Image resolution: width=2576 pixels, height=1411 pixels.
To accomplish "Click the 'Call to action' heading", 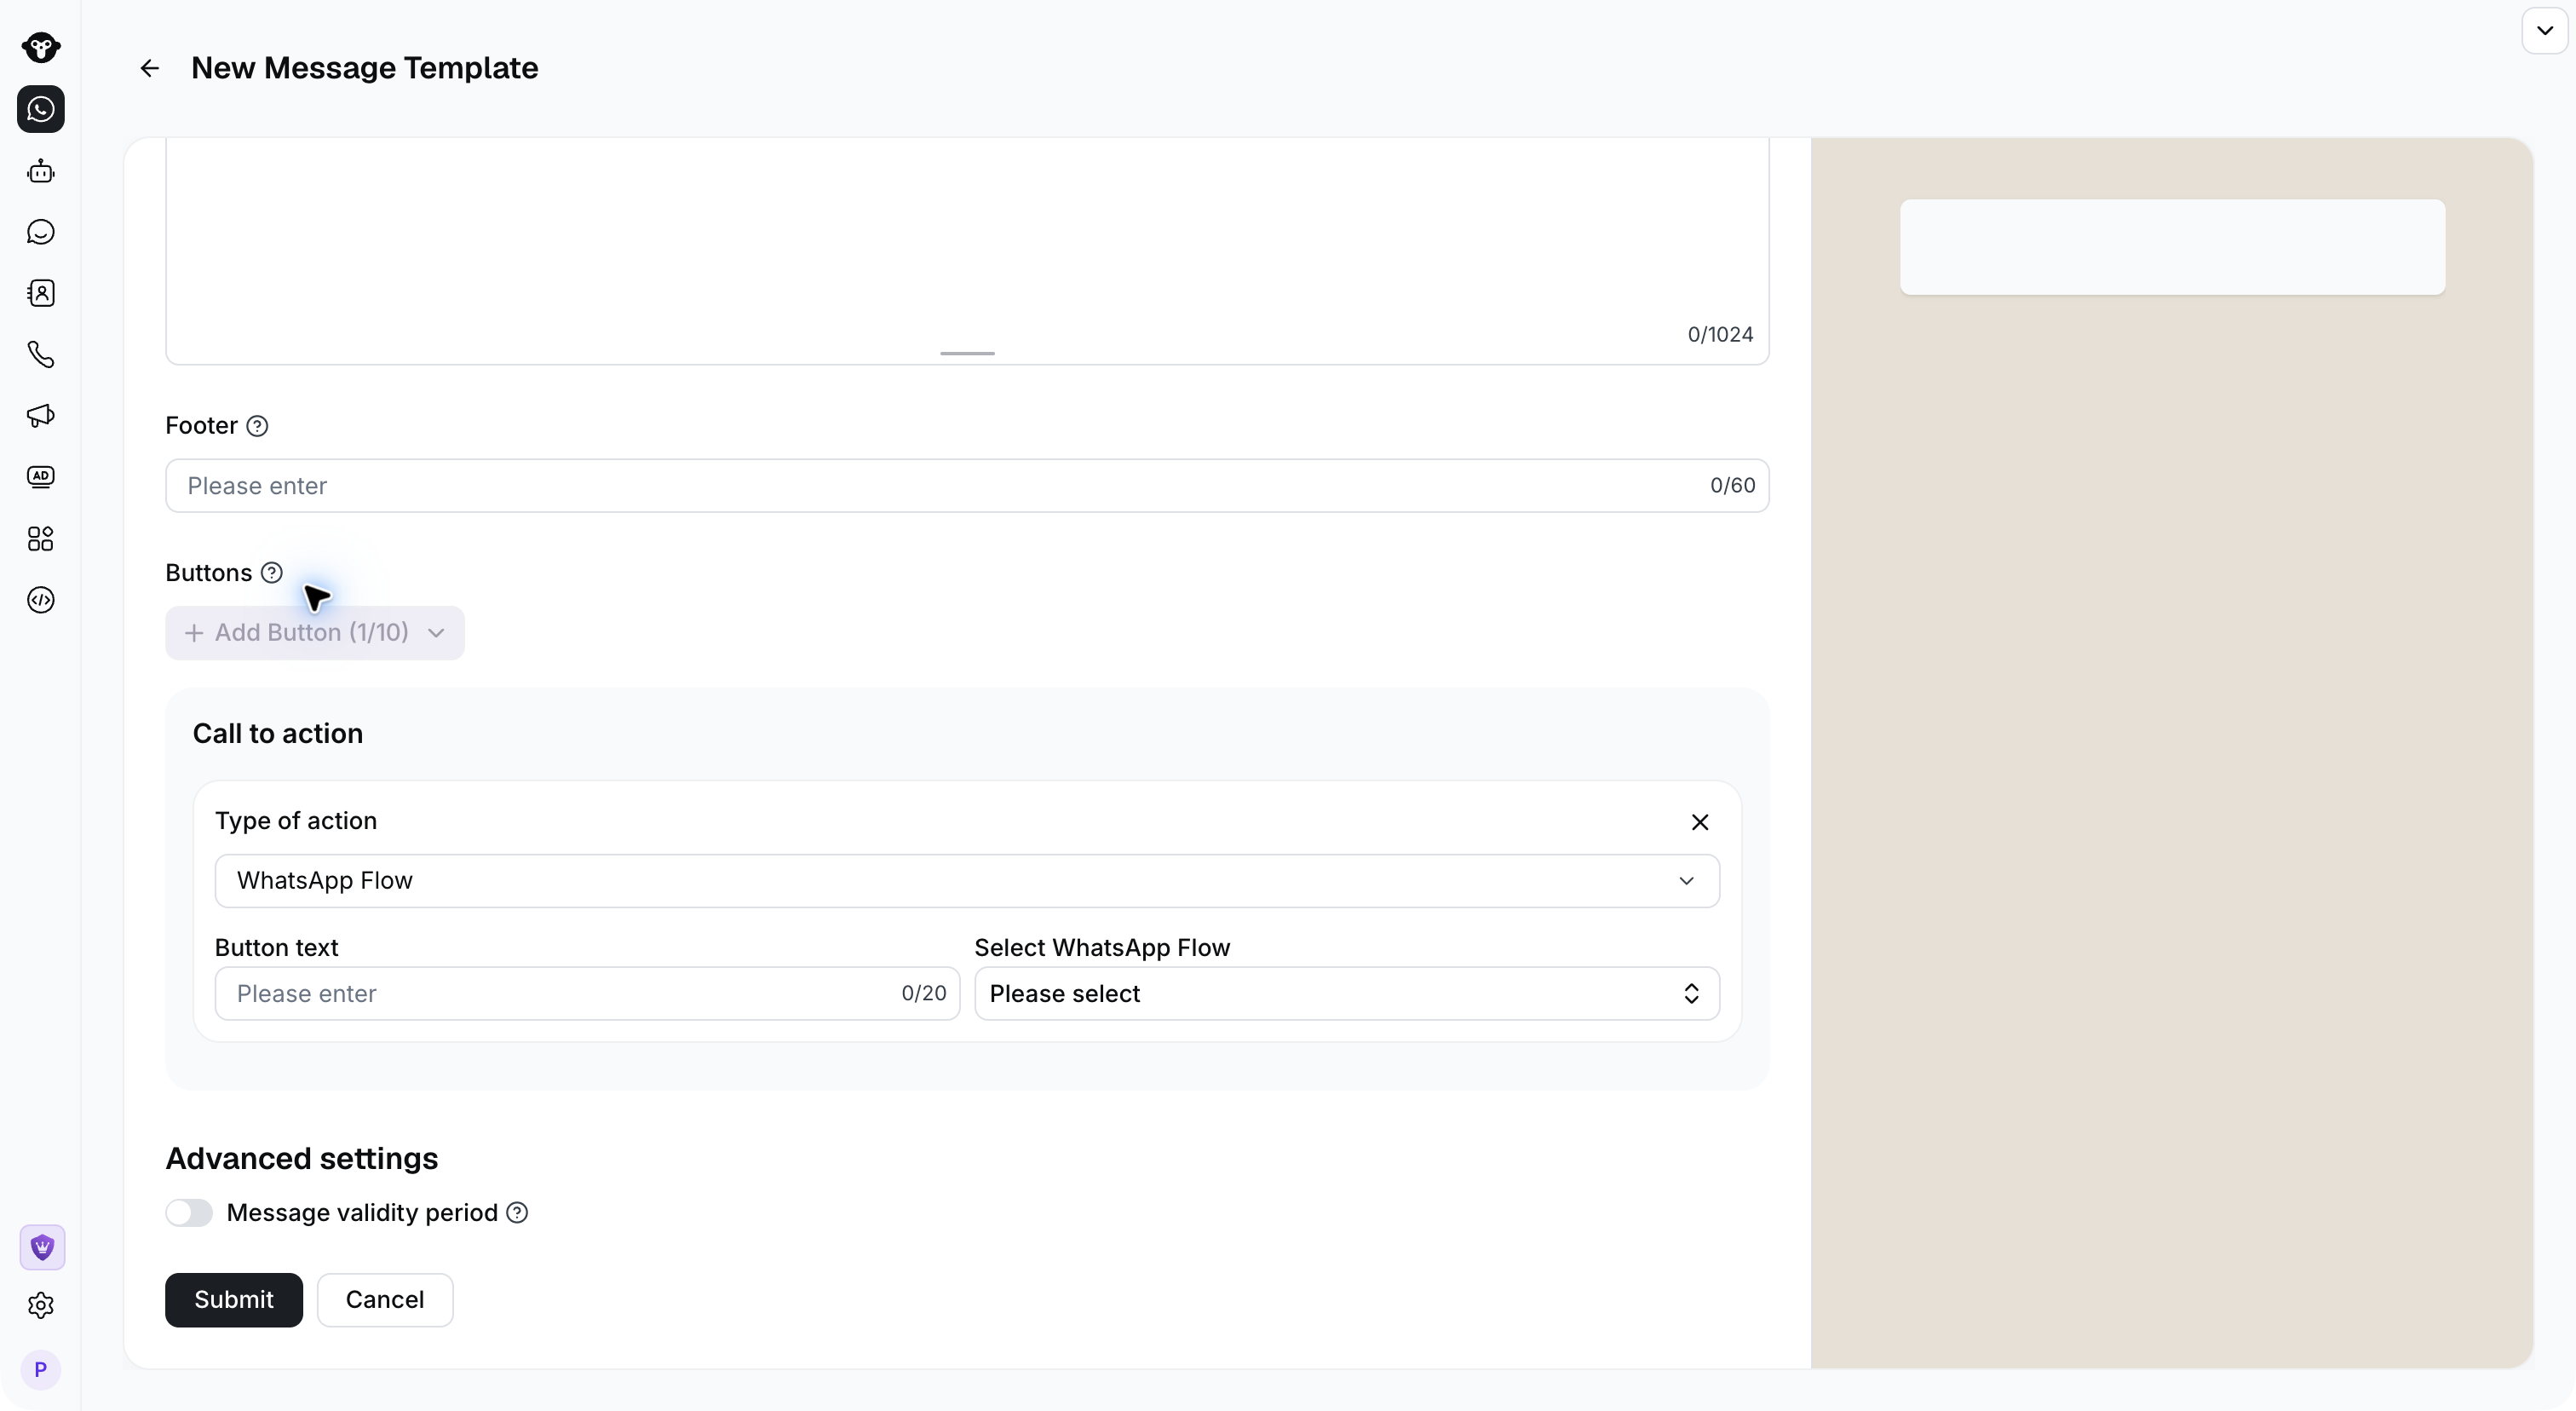I will pos(278,734).
